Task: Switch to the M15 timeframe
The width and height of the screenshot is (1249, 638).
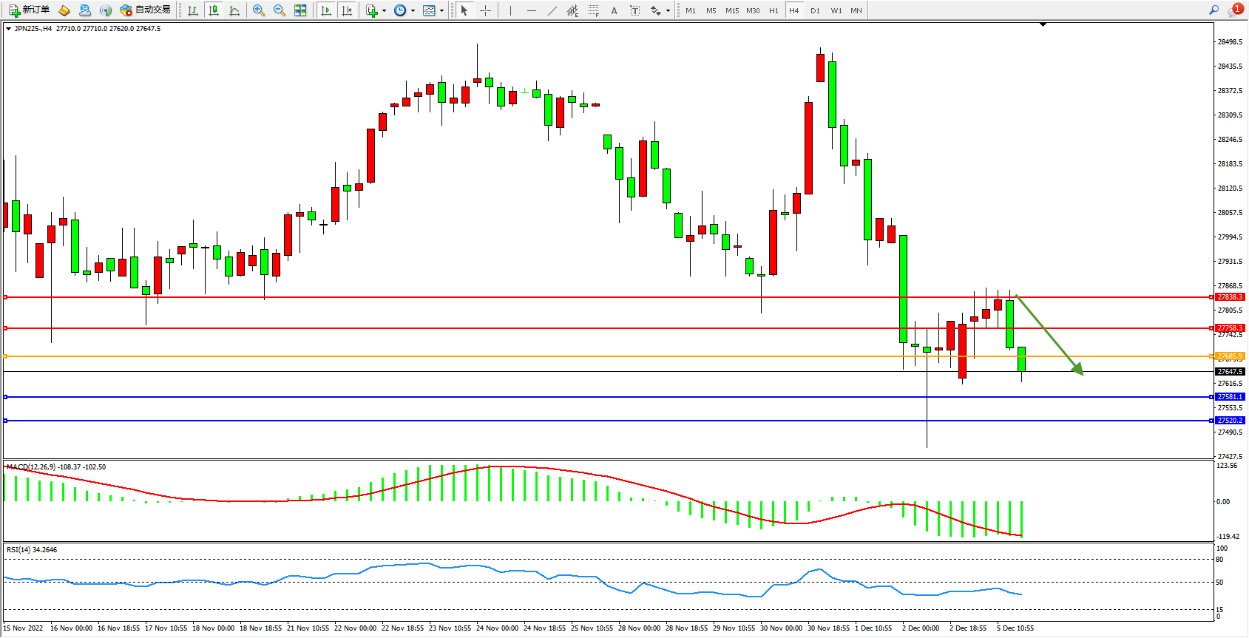Action: tap(732, 10)
